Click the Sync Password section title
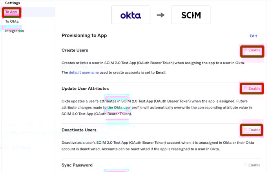 pos(77,165)
